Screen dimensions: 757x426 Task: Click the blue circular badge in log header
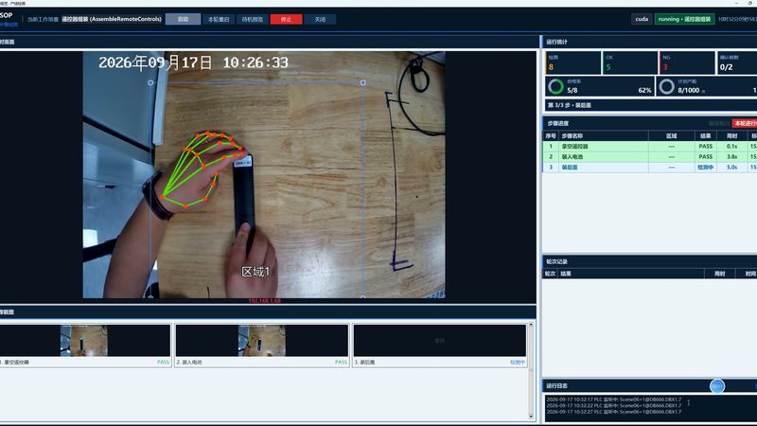tap(717, 386)
